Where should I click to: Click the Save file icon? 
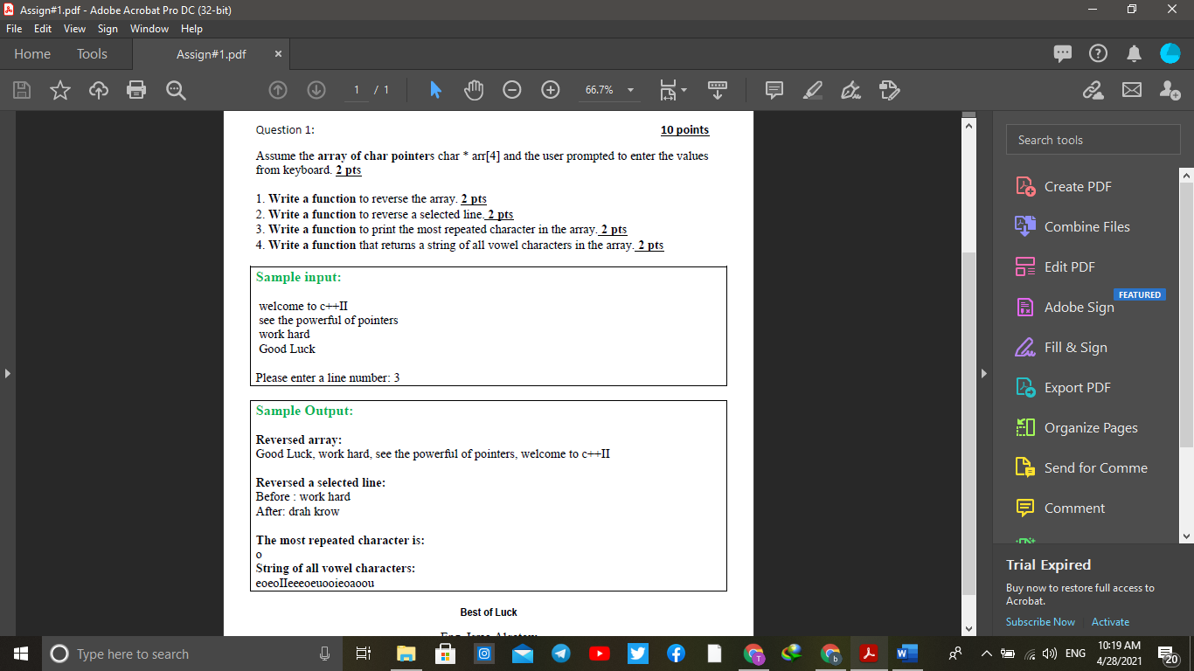click(x=23, y=90)
